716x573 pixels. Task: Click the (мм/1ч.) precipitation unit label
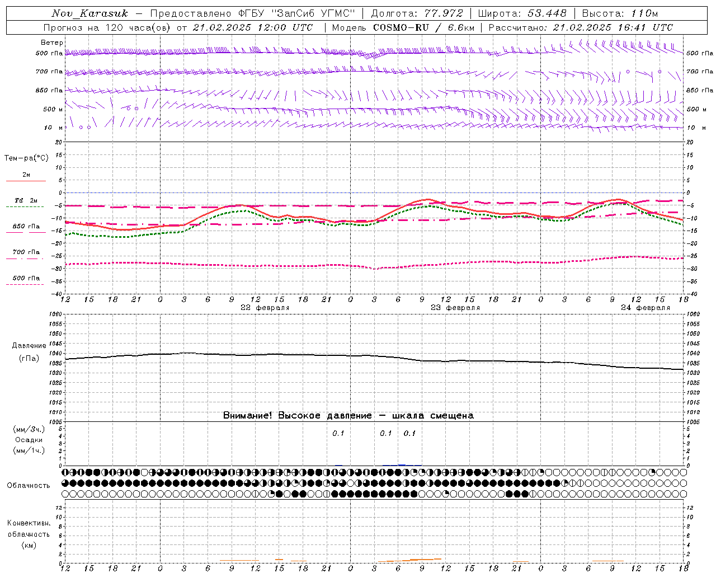pyautogui.click(x=29, y=450)
